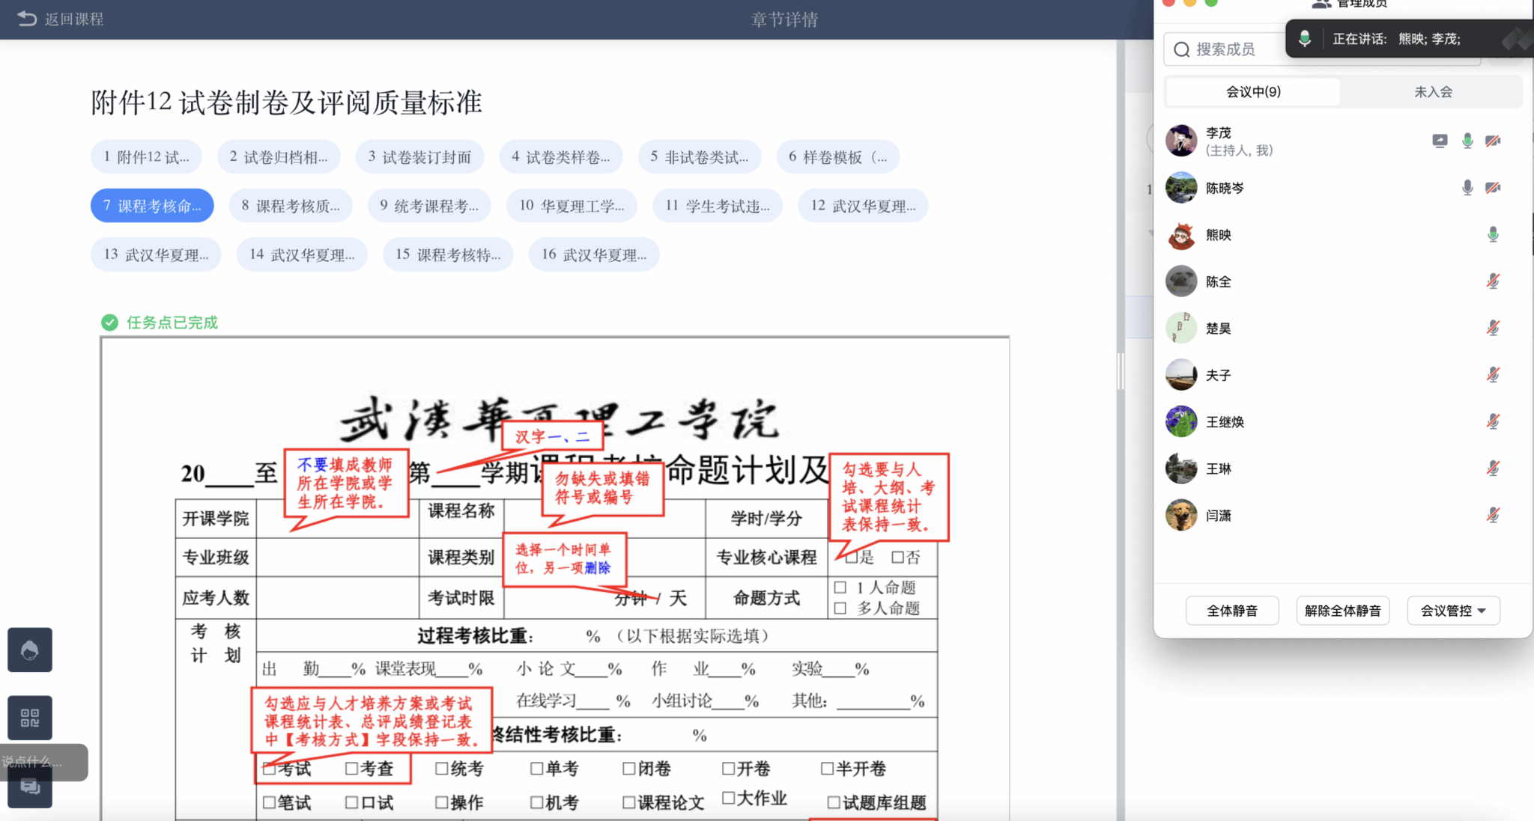Screen dimensions: 1534x821
Task: Click 陈晓岑's disabled camera icon
Action: tap(1493, 188)
